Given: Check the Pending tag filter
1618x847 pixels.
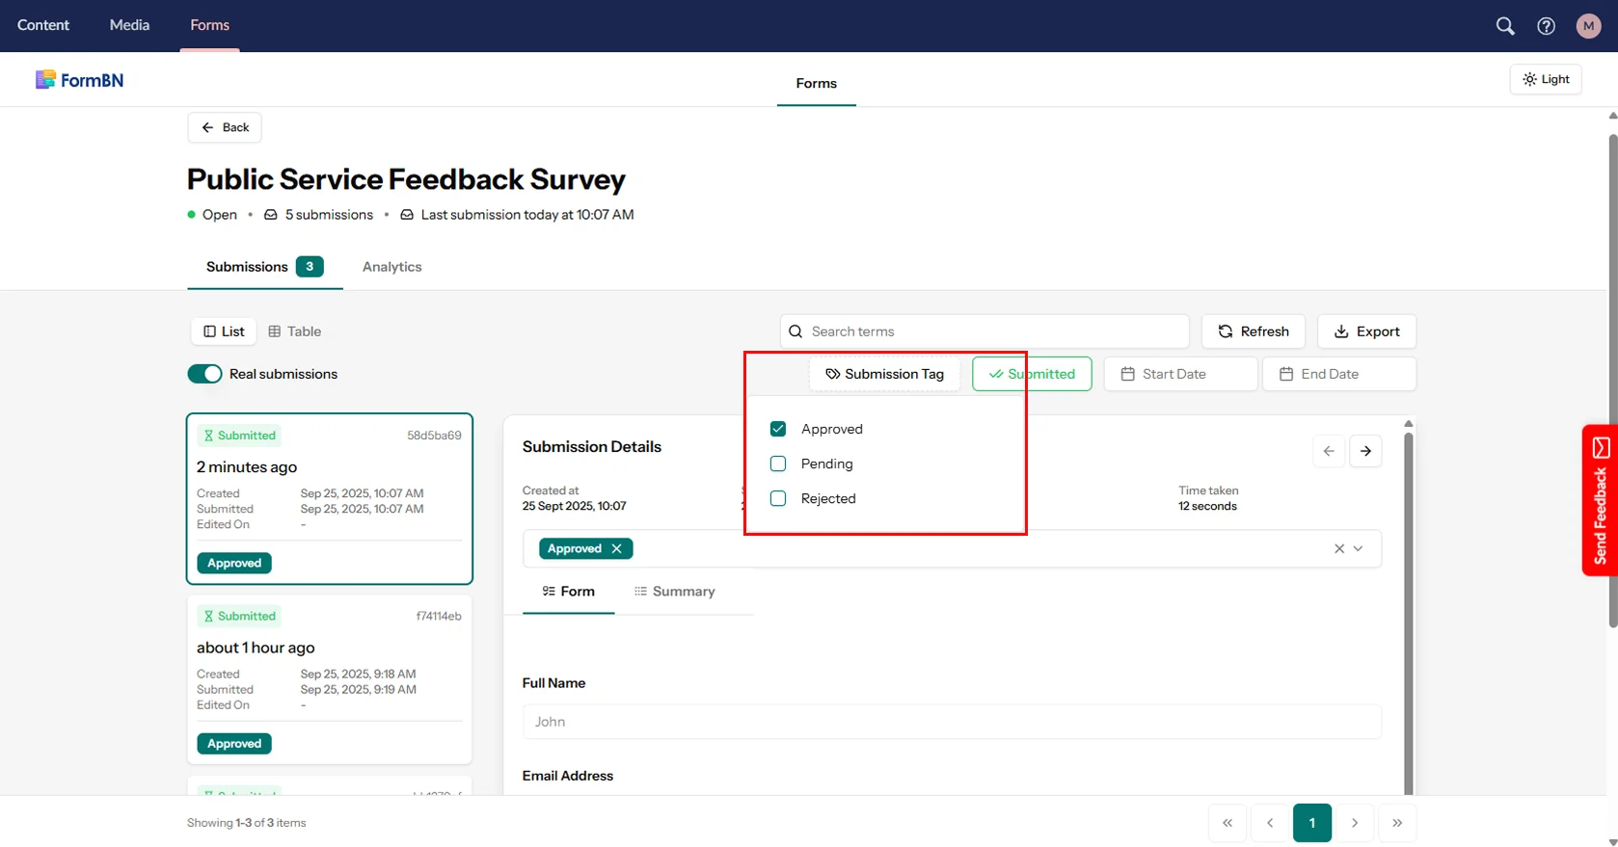Looking at the screenshot, I should [x=778, y=463].
